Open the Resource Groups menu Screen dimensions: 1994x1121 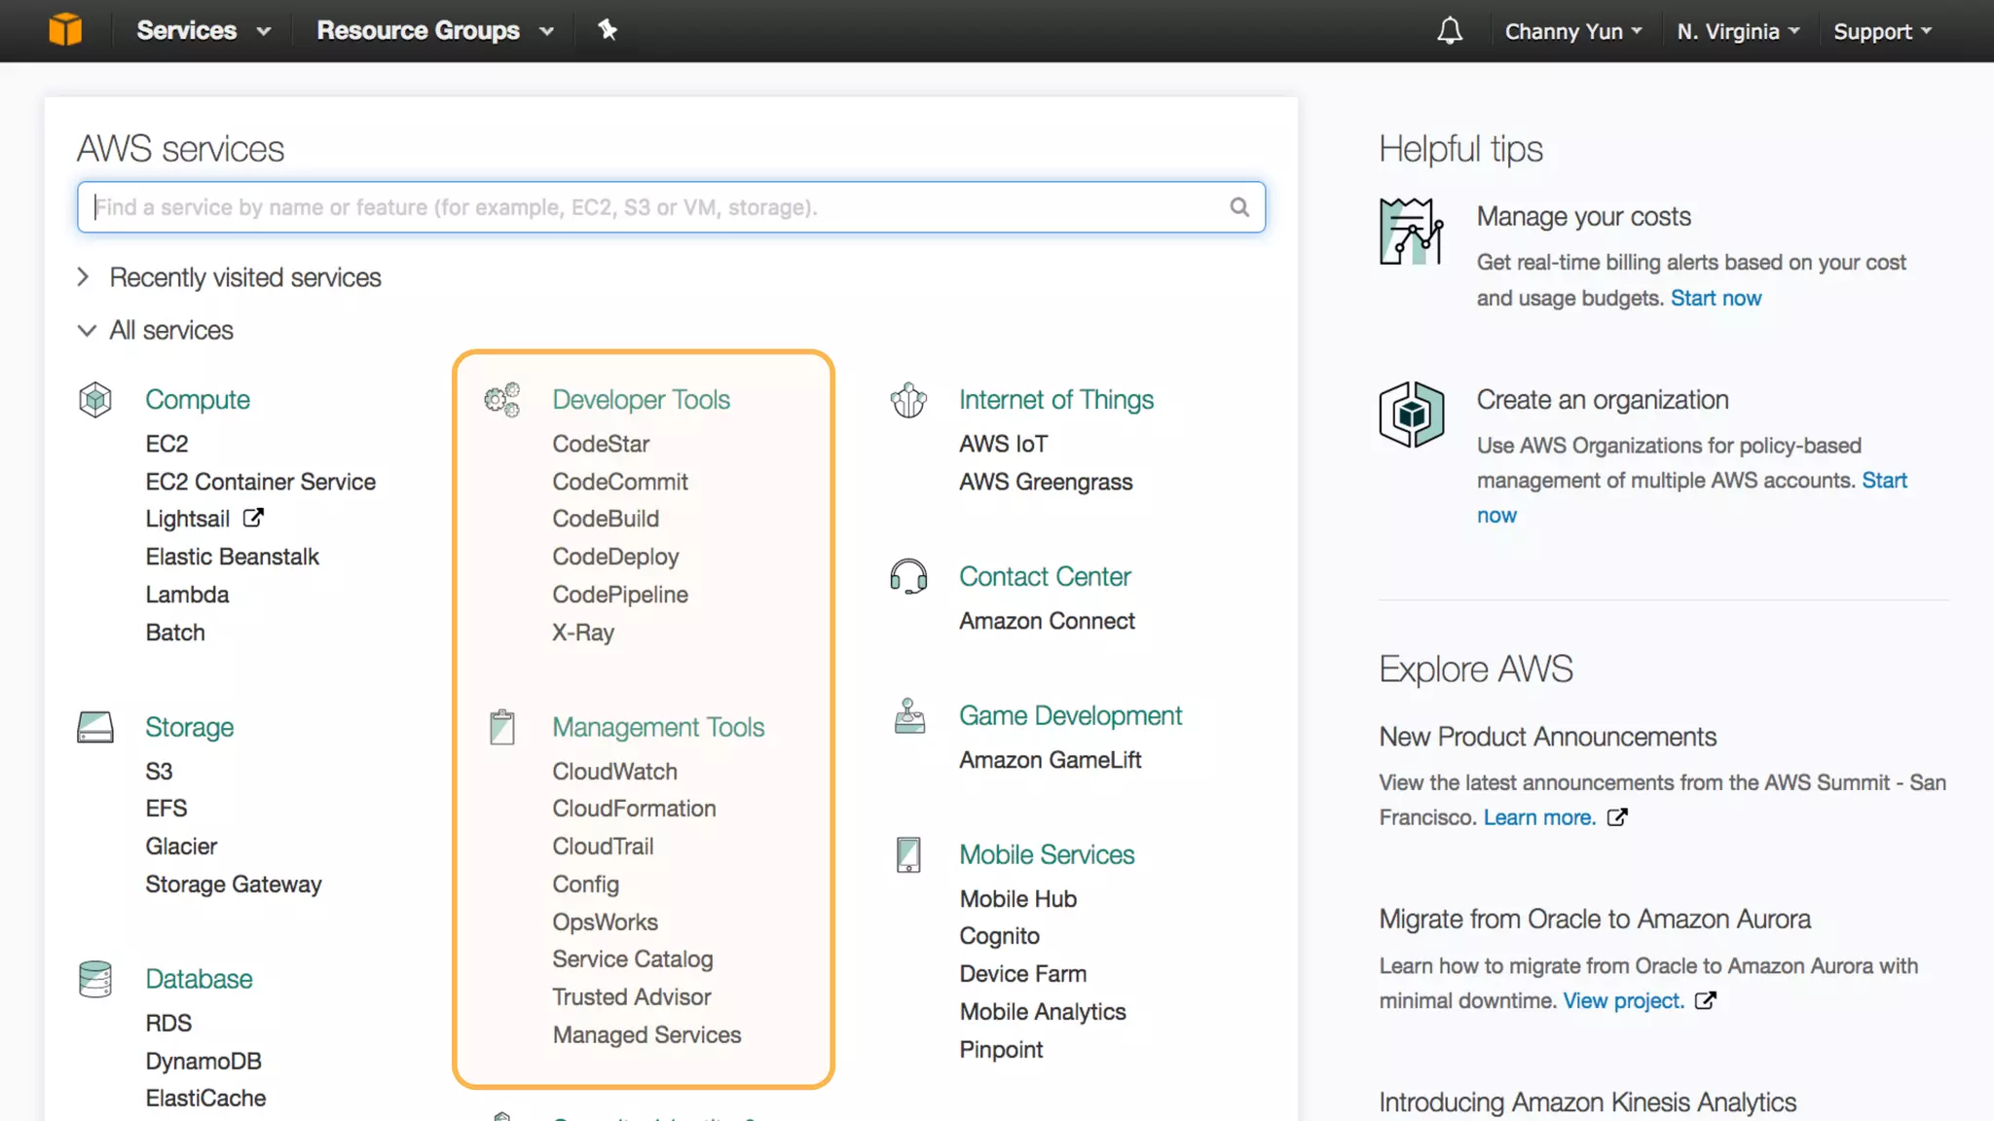[x=434, y=30]
